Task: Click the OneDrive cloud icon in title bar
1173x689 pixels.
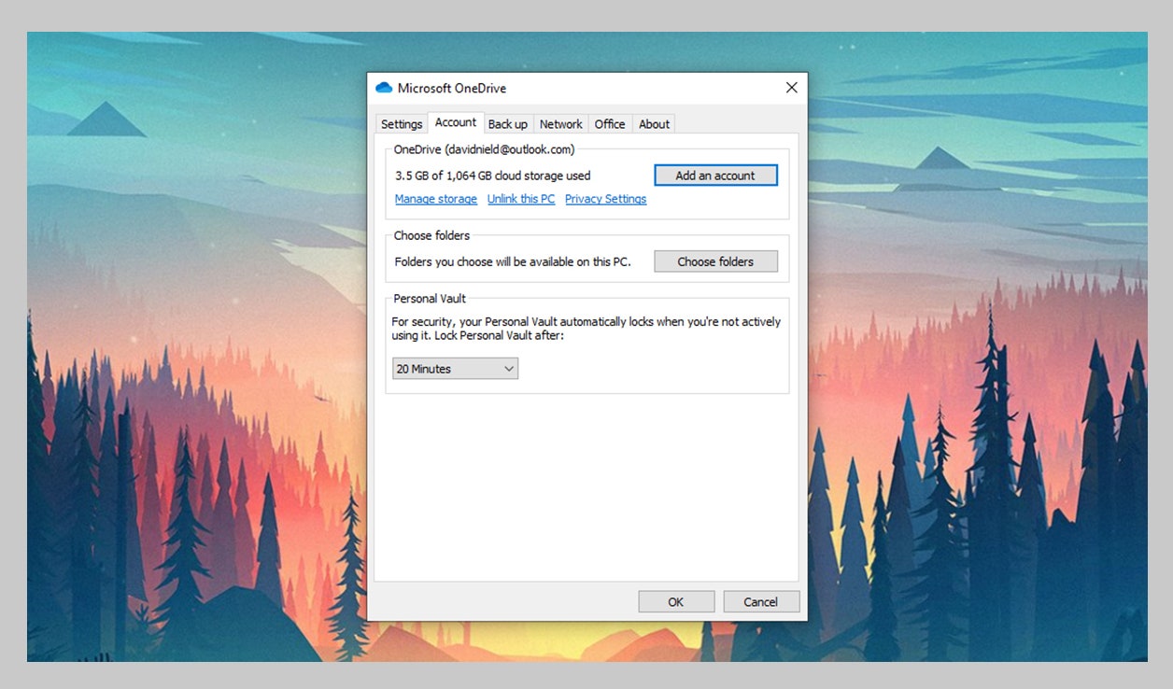Action: click(383, 88)
